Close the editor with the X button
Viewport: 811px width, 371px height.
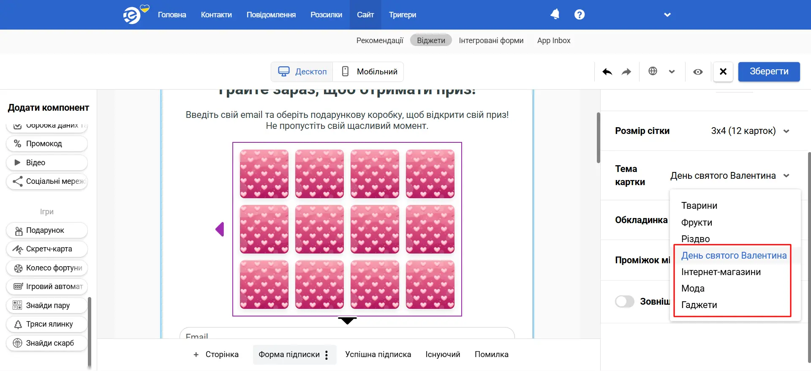coord(723,71)
